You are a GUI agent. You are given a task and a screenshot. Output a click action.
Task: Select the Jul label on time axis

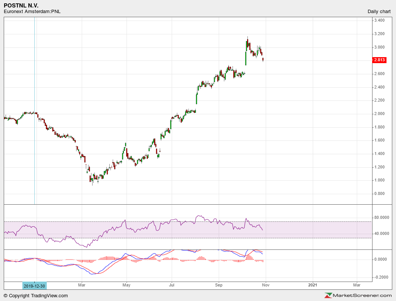[172, 285]
